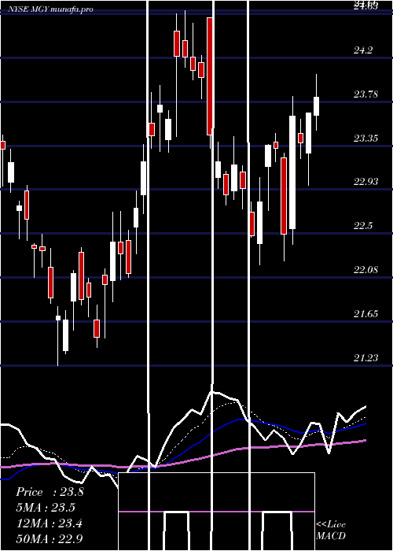Image resolution: width=393 pixels, height=551 pixels.
Task: Click the last white candlestick near 23.78
Action: coord(317,106)
